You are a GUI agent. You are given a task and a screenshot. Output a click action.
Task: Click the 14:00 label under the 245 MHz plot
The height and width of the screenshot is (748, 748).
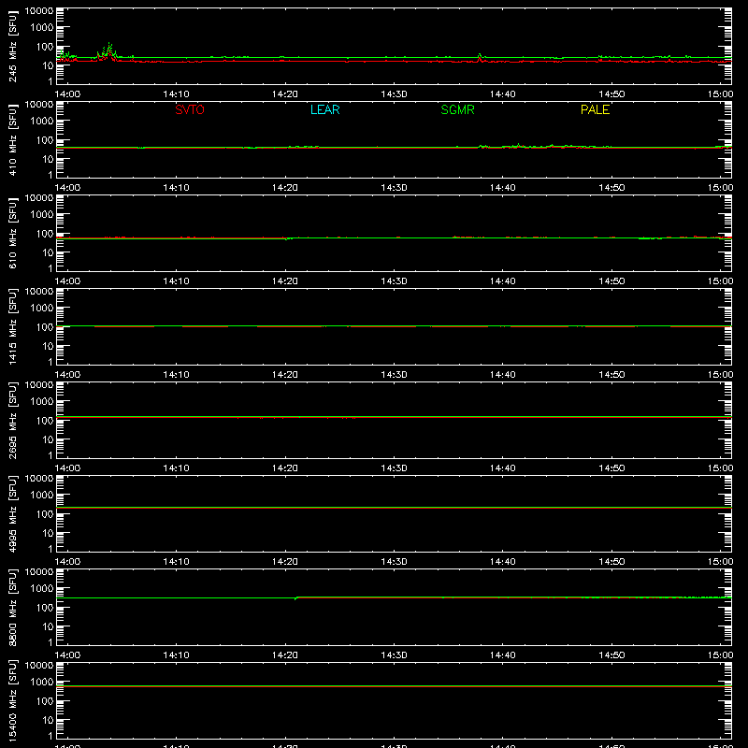tap(67, 94)
